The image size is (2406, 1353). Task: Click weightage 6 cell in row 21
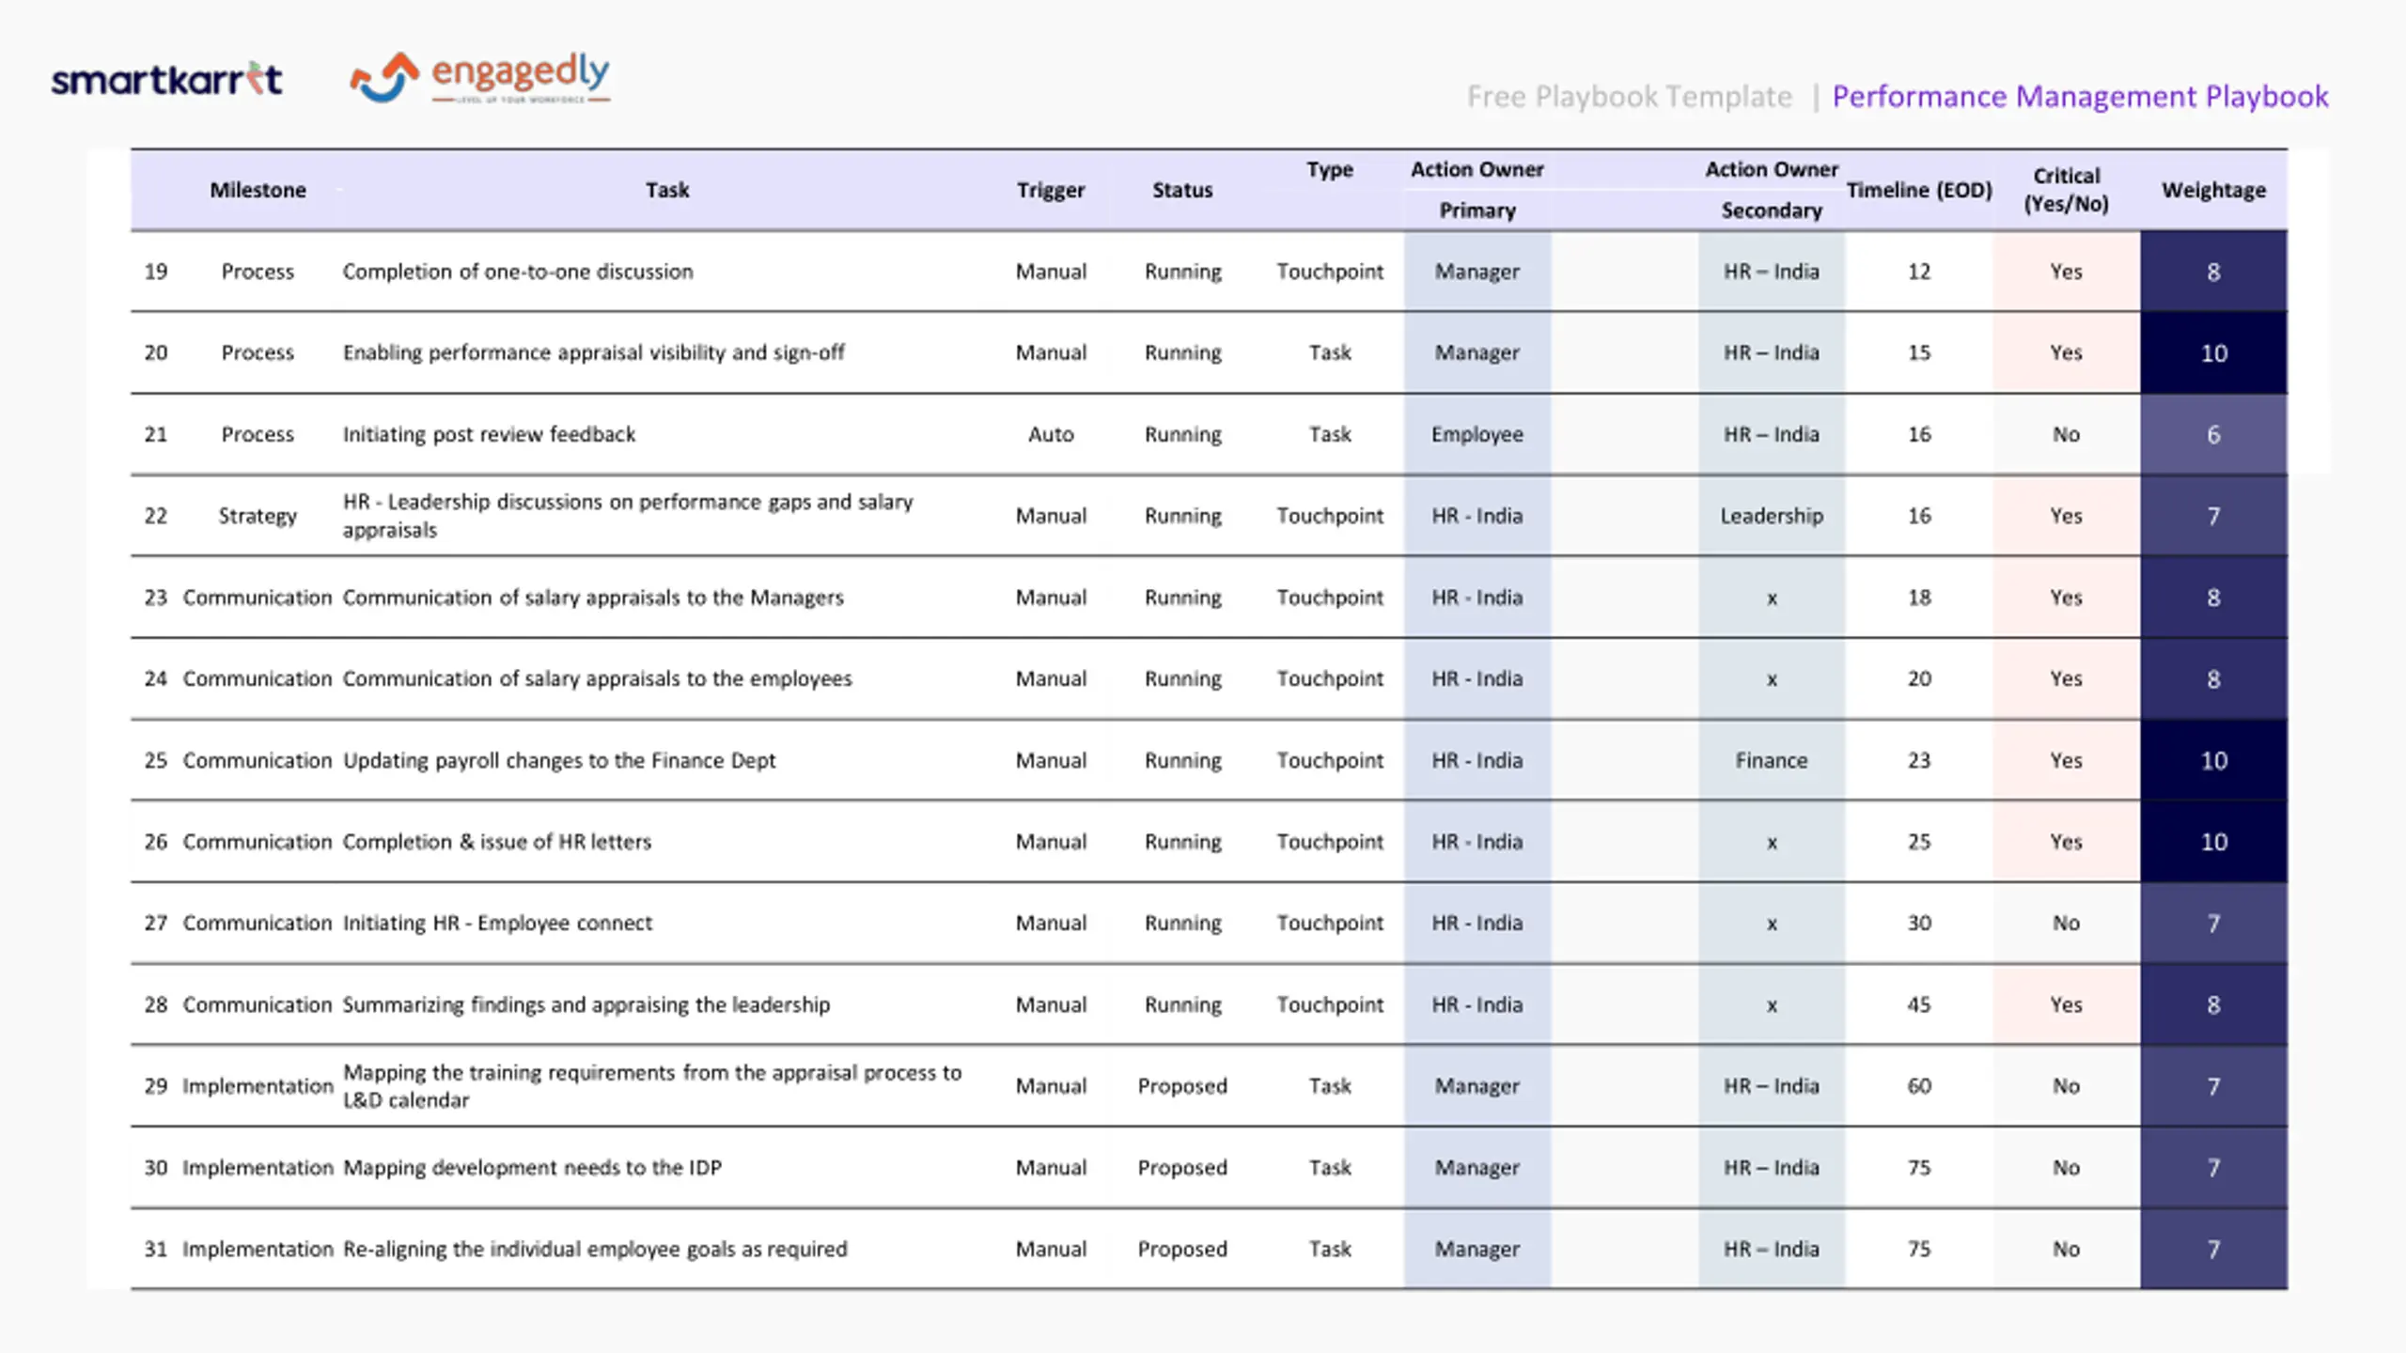(x=2213, y=434)
